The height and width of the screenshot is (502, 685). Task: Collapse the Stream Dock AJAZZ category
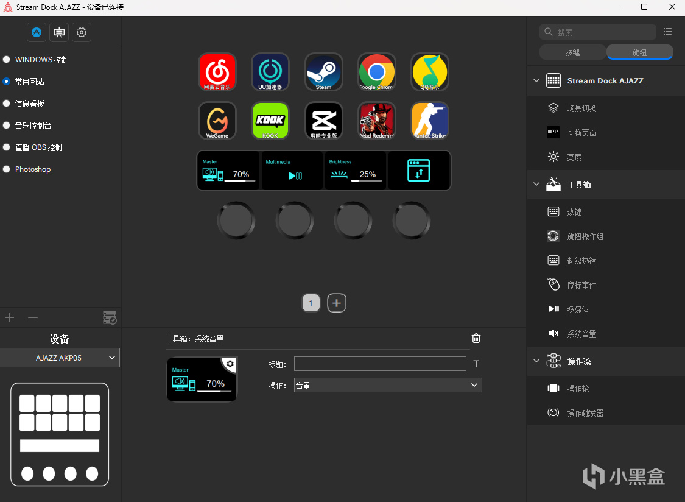[x=536, y=81]
